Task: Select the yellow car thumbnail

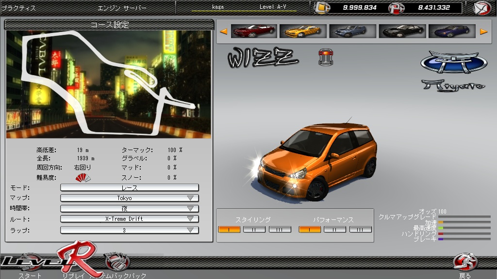Action: tap(303, 31)
